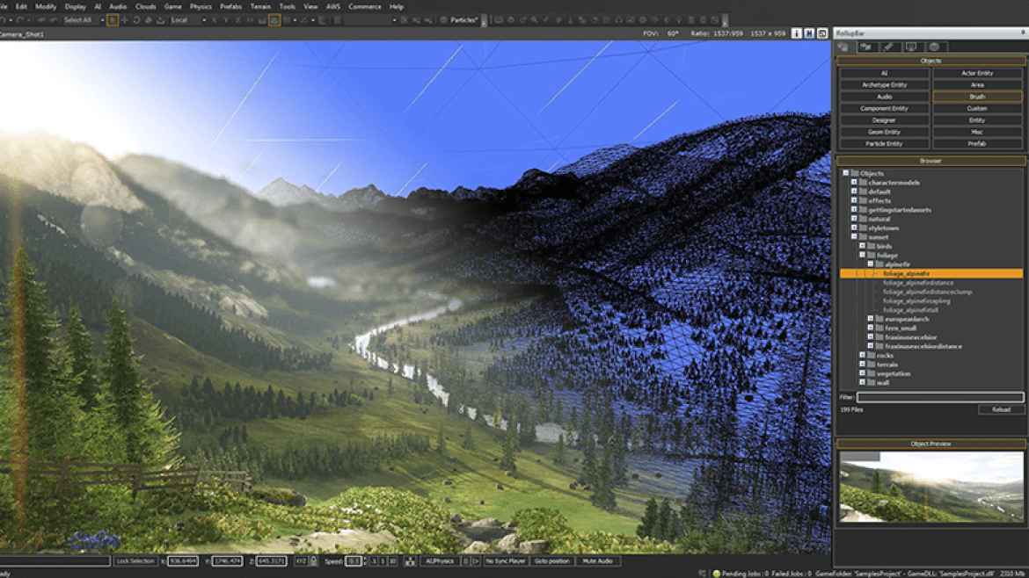Click the Object Preview thumbnail
This screenshot has width=1029, height=578.
click(930, 487)
